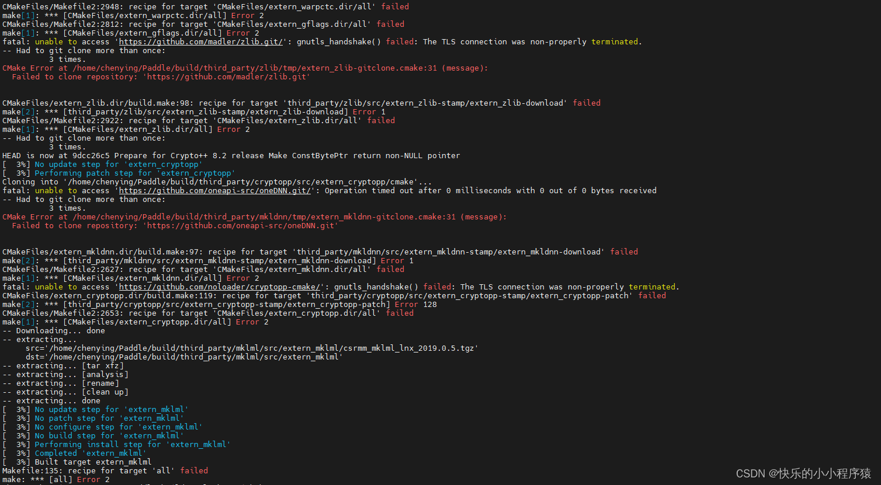Select the CMake Error line for extern_mkldnn-gitclone.cmake:31
The image size is (881, 485).
point(255,217)
